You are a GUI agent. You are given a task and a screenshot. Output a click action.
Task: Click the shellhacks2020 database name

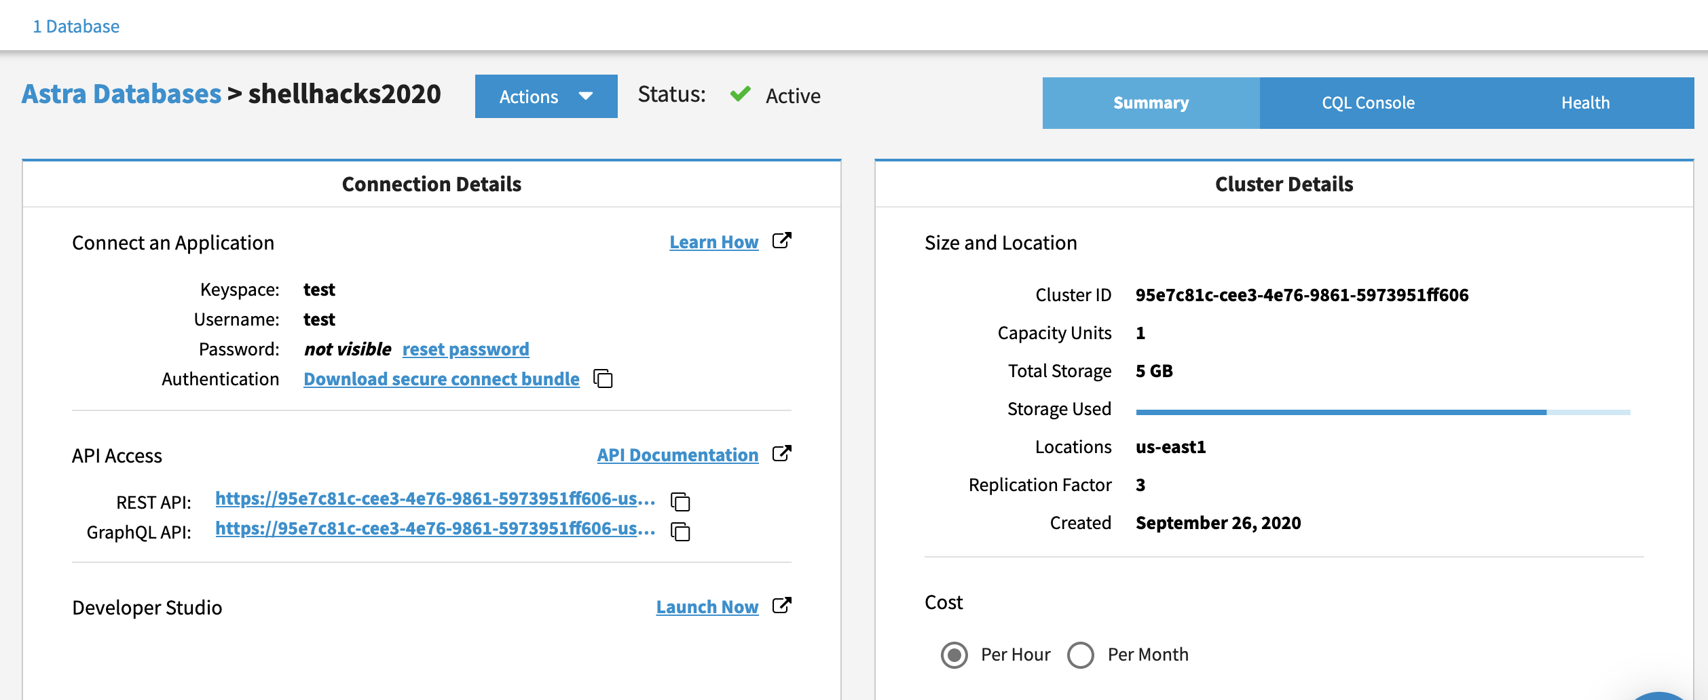(x=345, y=94)
